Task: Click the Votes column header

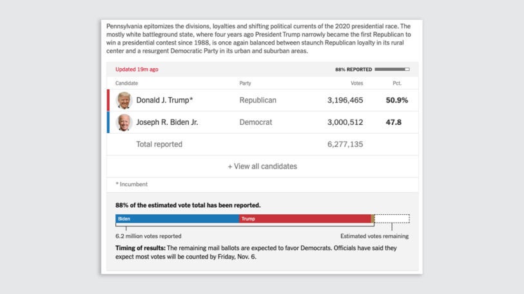Action: pos(356,83)
